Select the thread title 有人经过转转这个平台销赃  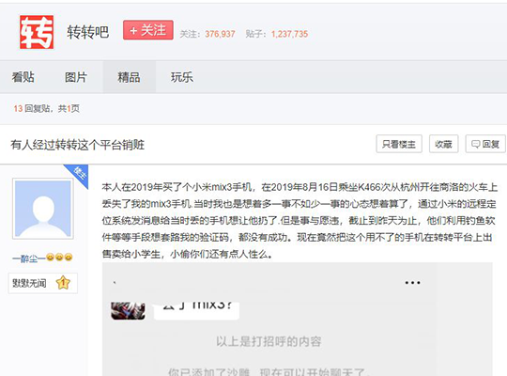pos(78,145)
